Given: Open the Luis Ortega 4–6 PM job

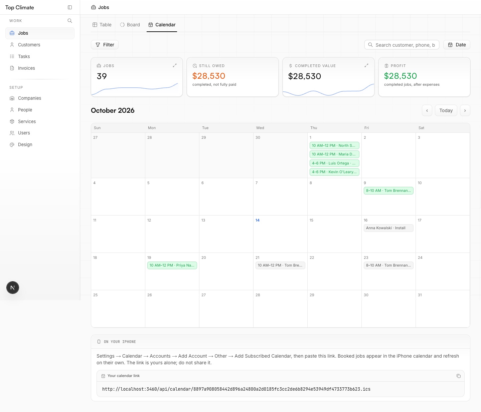Looking at the screenshot, I should 334,163.
